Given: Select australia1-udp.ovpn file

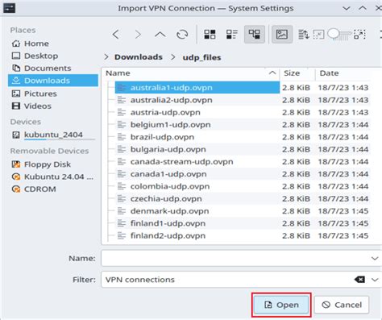Looking at the screenshot, I should click(197, 88).
